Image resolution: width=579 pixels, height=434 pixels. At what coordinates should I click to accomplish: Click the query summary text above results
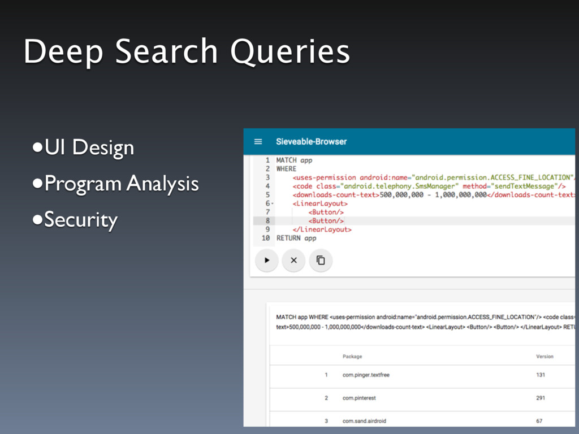[425, 322]
